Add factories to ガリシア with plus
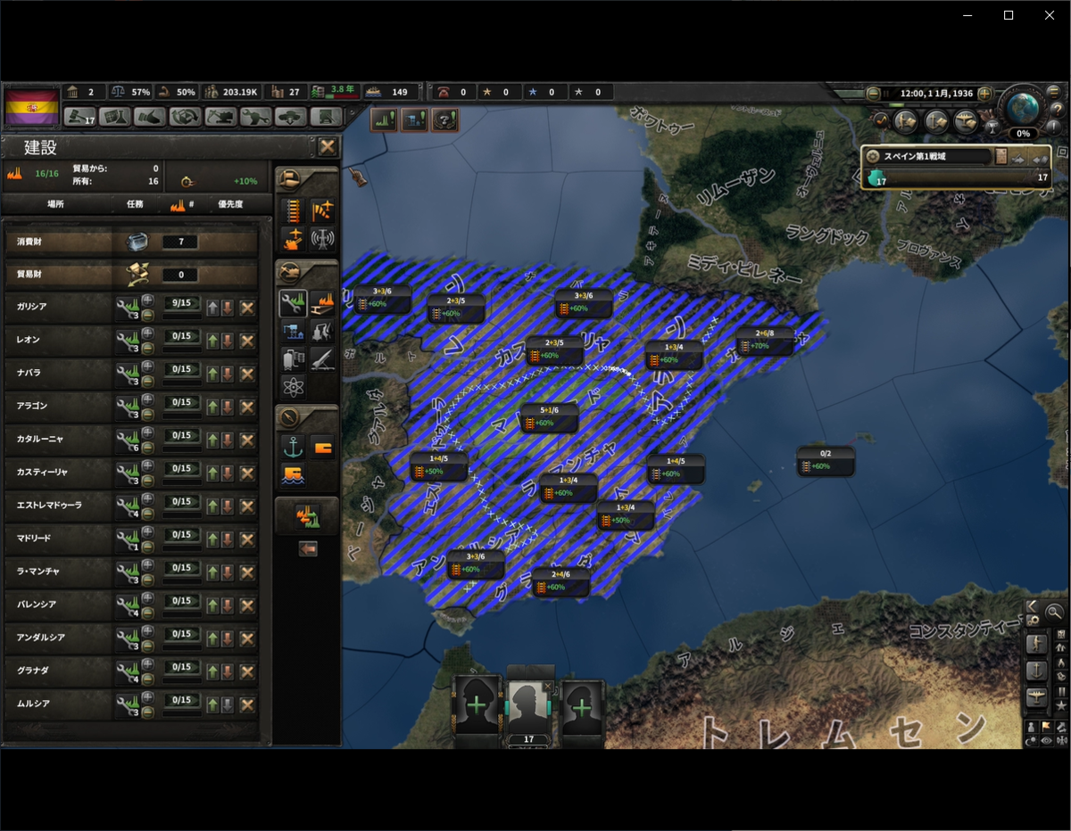 pos(147,300)
